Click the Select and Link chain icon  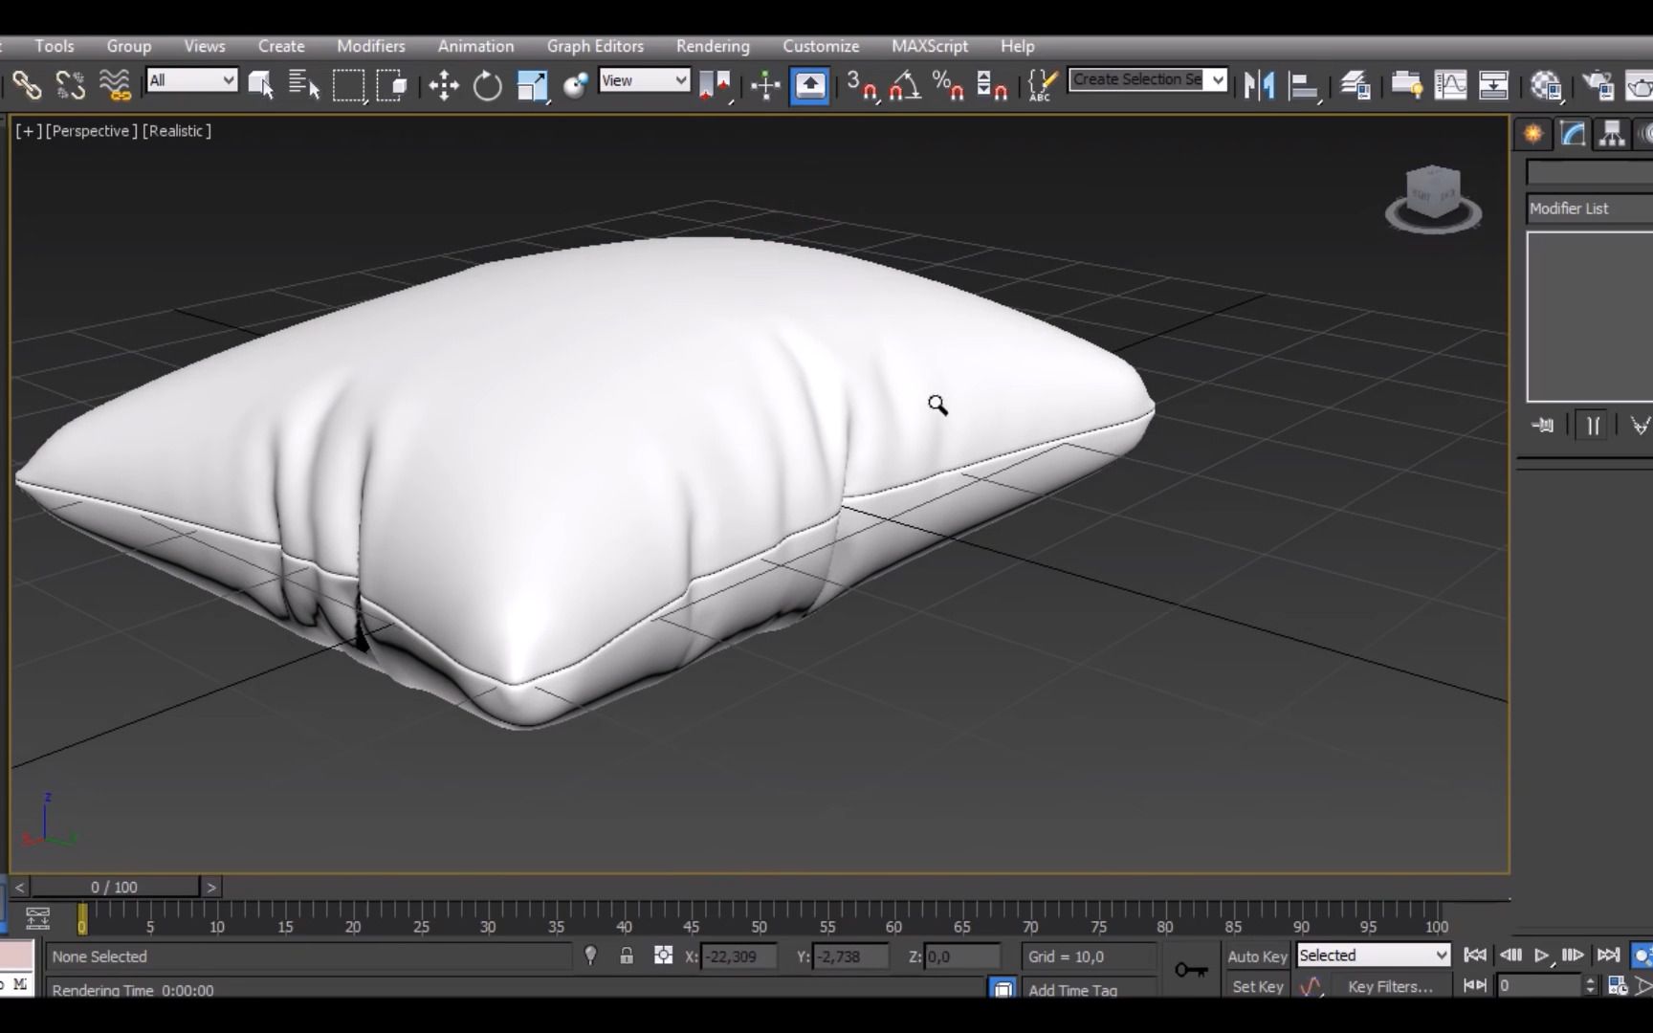(27, 85)
